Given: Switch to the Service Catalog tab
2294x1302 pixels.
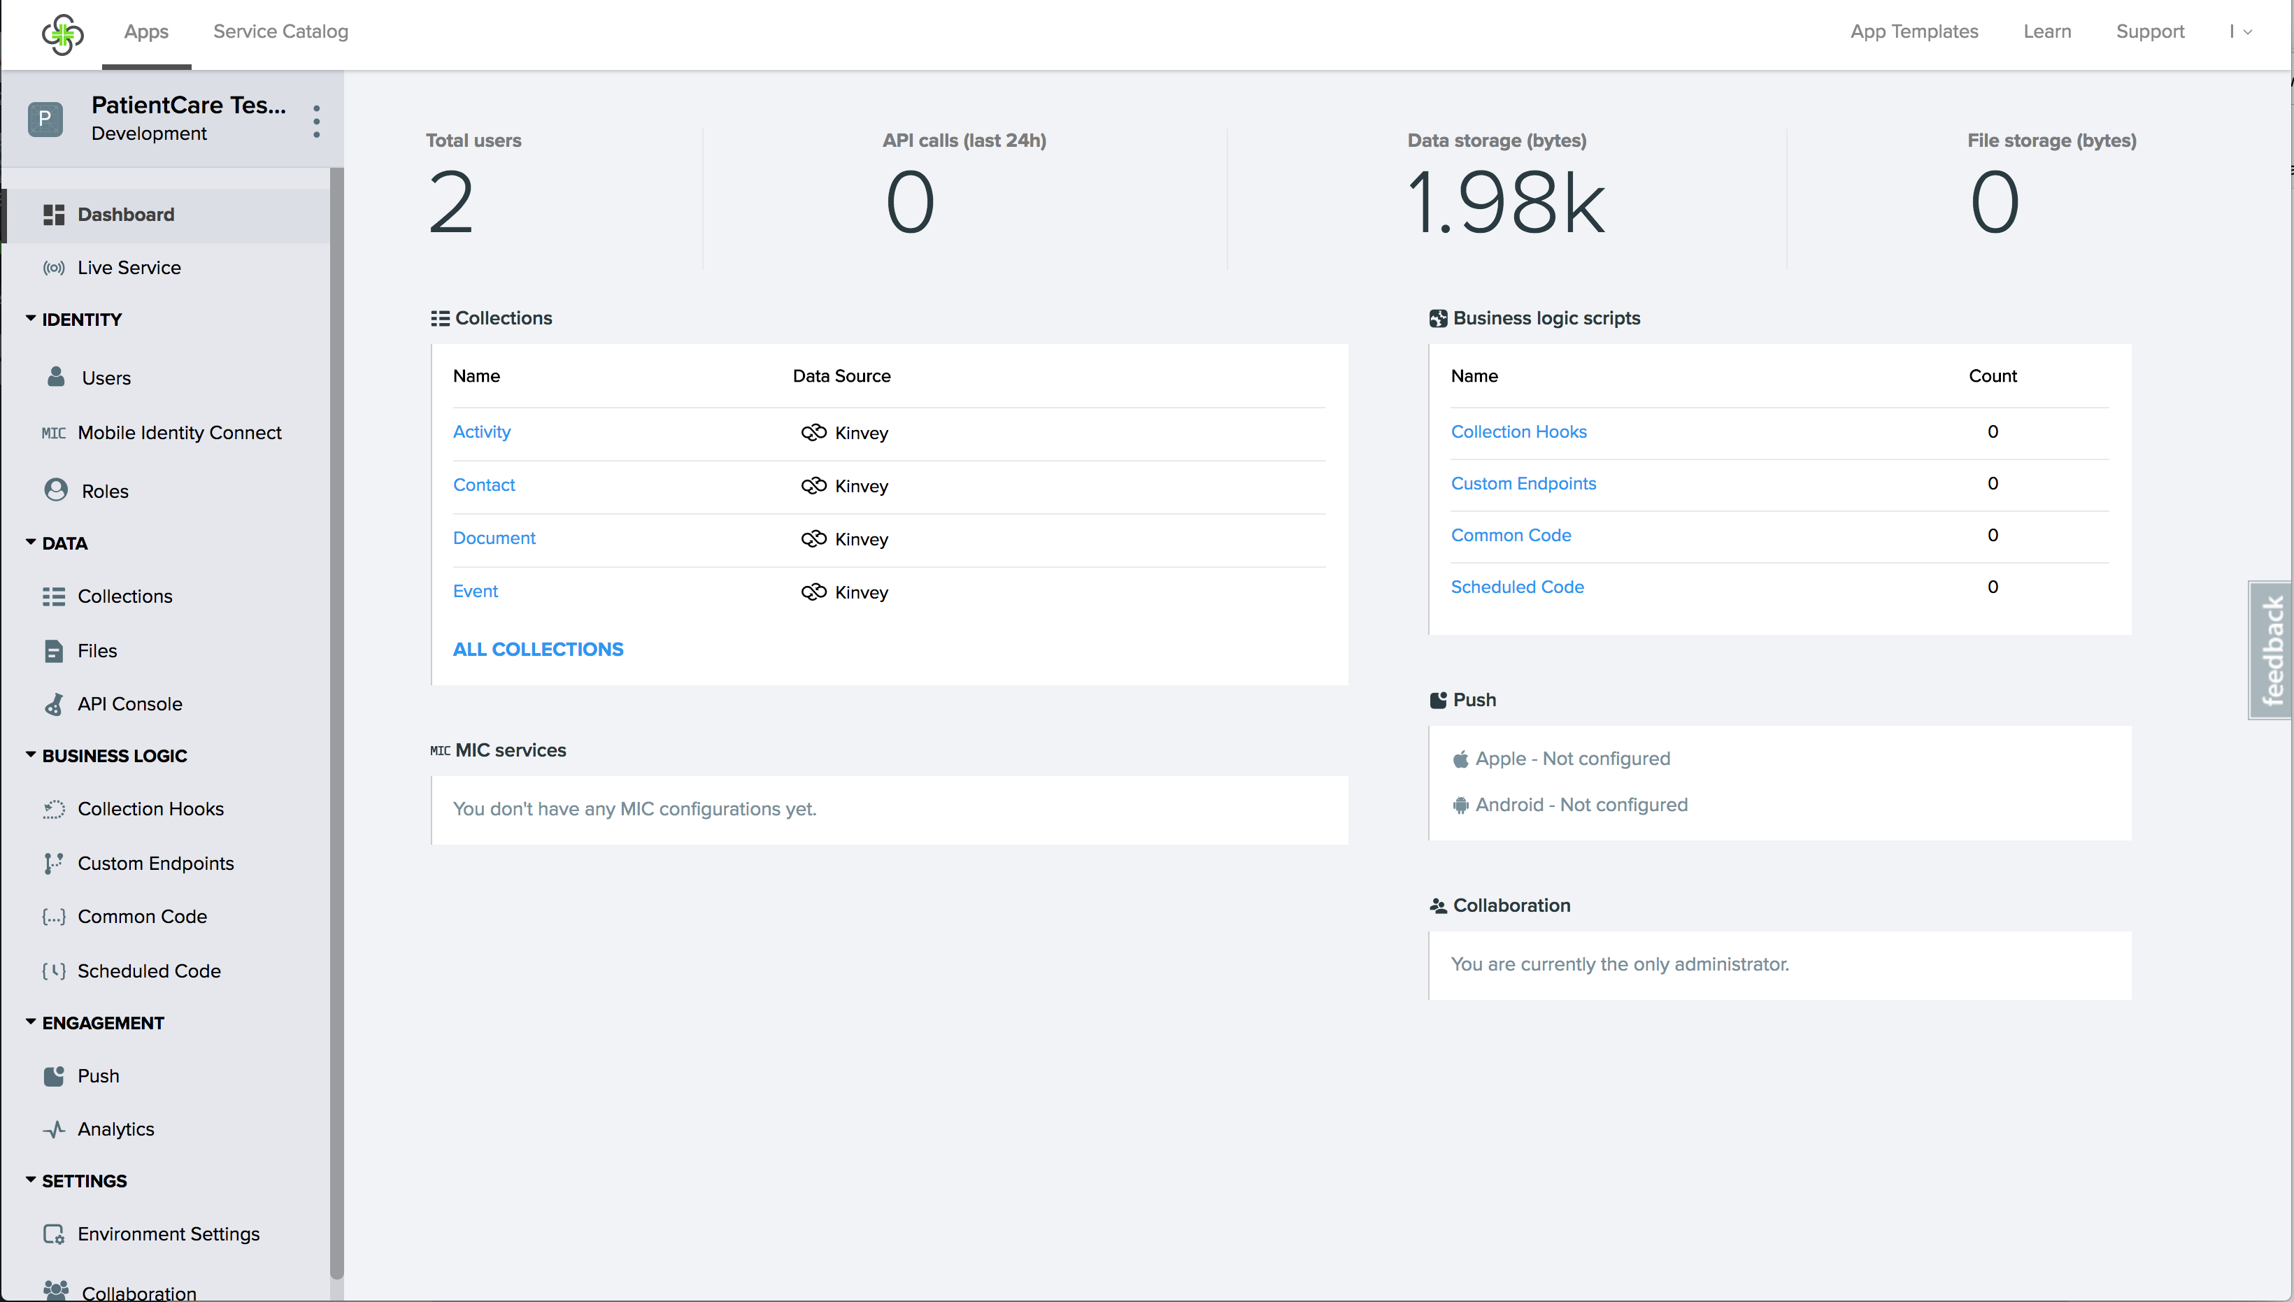Looking at the screenshot, I should (x=280, y=32).
